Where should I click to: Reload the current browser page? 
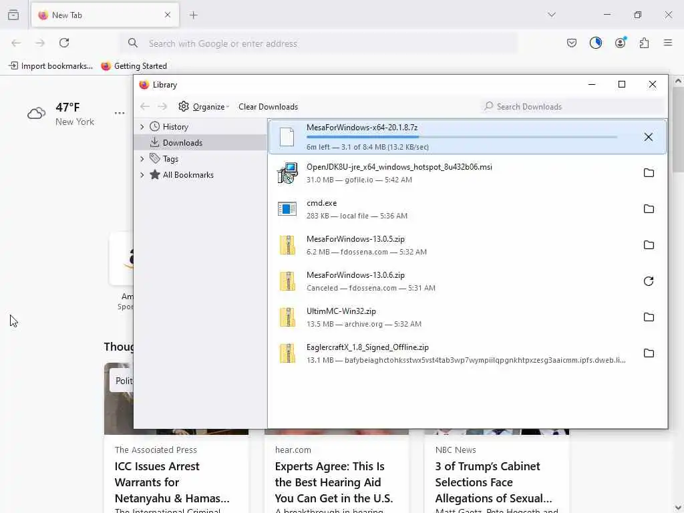coord(64,43)
